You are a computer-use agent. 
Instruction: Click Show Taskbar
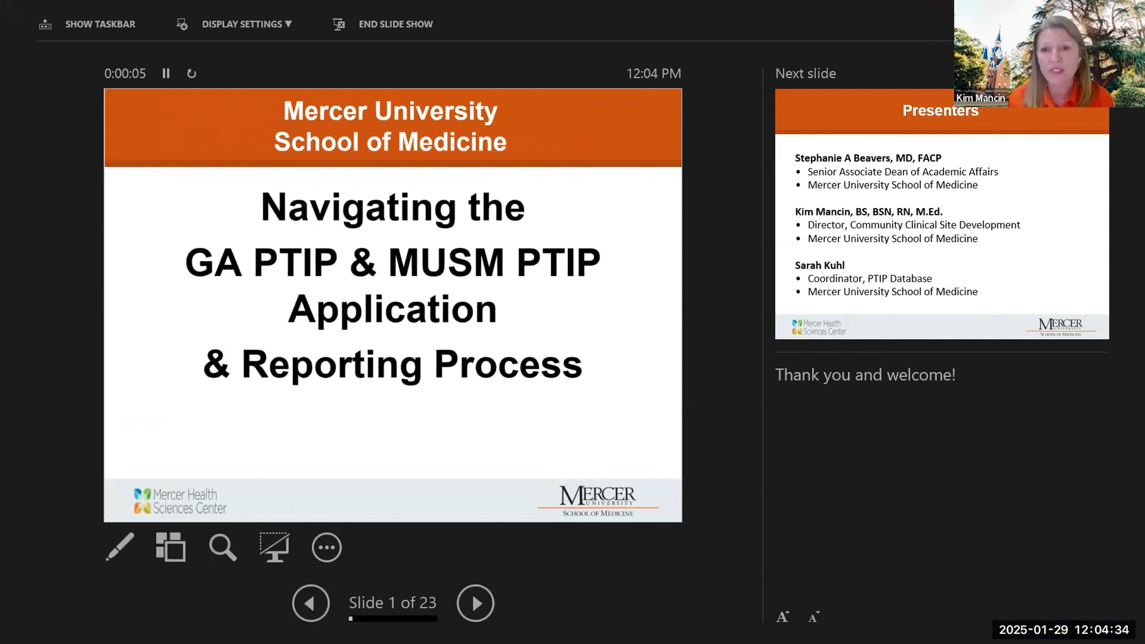pyautogui.click(x=100, y=24)
